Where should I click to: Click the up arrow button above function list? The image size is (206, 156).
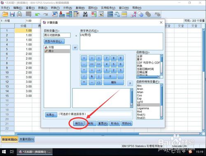(130, 83)
